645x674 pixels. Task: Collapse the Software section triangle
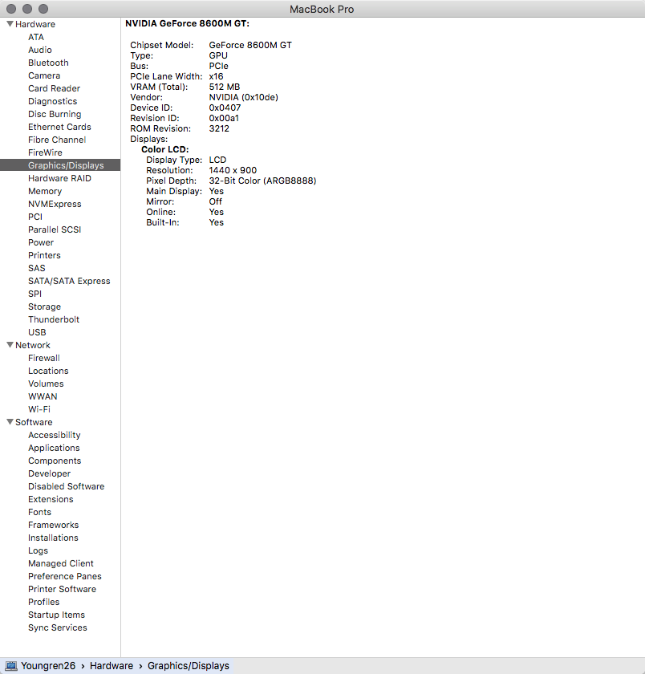click(x=10, y=422)
